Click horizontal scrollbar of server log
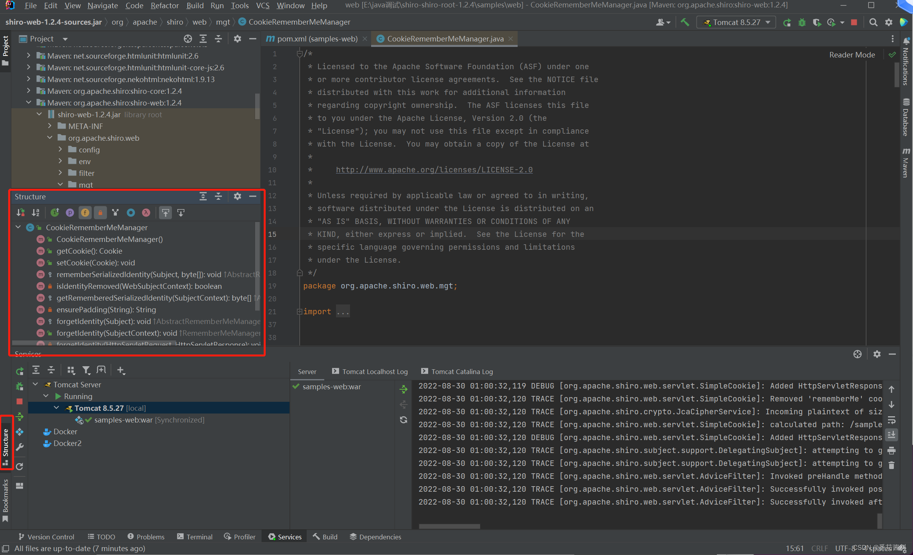Screen dimensions: 913x555 (x=449, y=526)
